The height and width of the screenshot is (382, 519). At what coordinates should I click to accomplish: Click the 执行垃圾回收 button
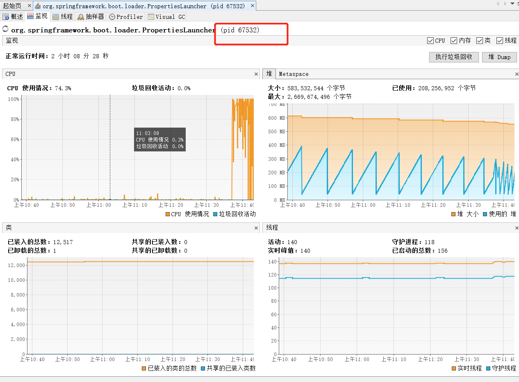click(454, 57)
